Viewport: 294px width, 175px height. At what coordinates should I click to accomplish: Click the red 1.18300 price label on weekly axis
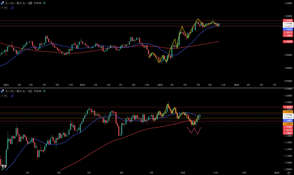pyautogui.click(x=288, y=21)
